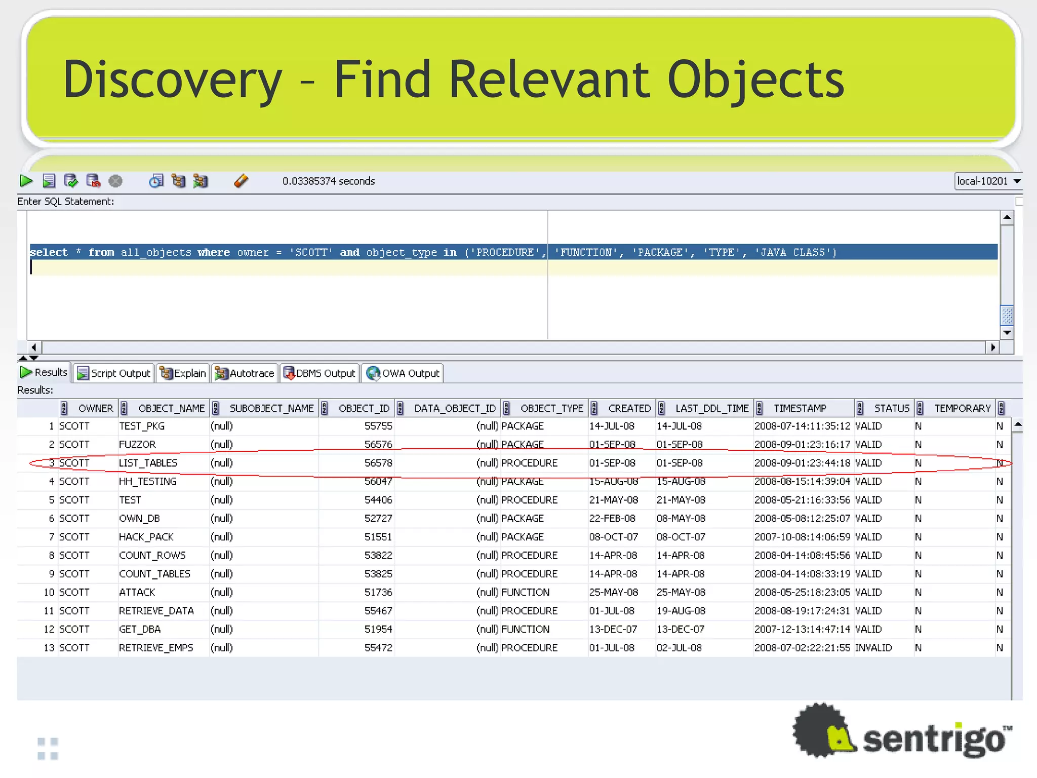Click the SQL editor scrollbar down arrow

1007,333
